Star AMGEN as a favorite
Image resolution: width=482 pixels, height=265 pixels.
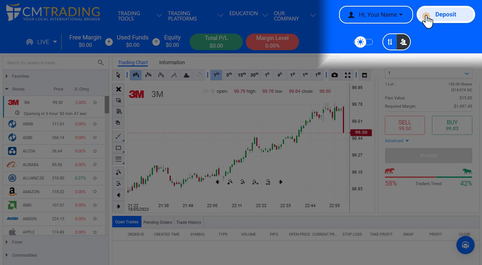(x=95, y=219)
